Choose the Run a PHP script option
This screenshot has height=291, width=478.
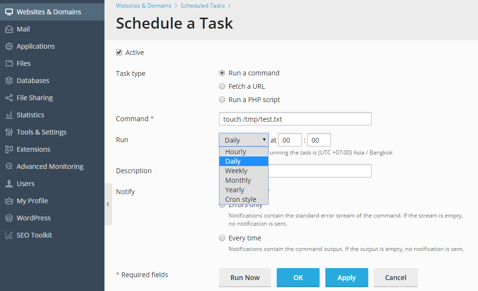pos(222,100)
